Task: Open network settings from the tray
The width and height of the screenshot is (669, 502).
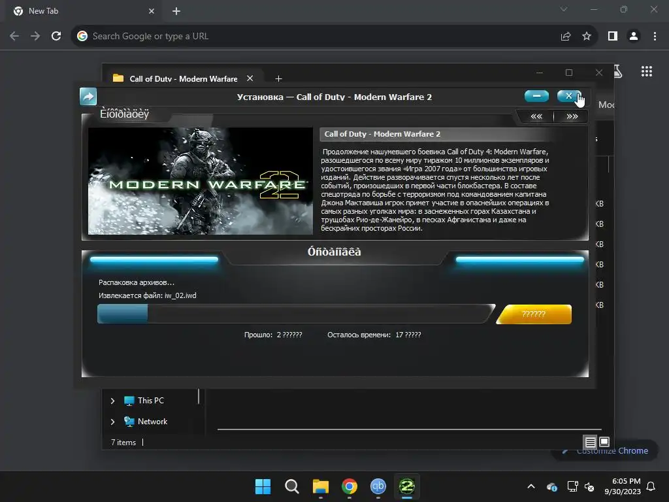Action: point(572,486)
